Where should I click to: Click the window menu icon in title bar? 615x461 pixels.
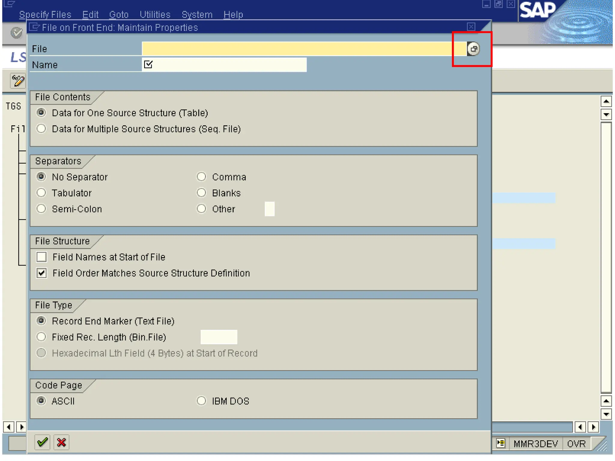point(9,4)
